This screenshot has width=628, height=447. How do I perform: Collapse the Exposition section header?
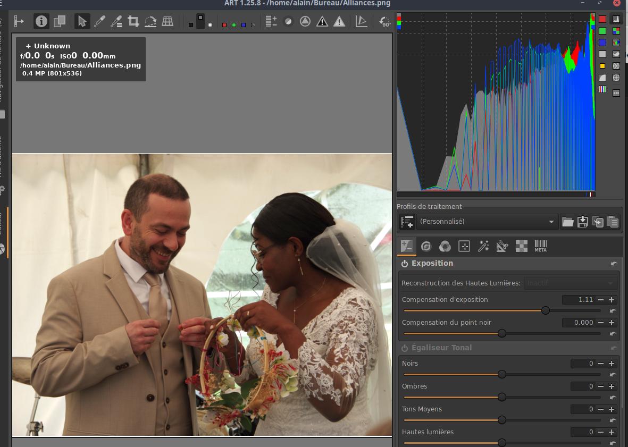click(432, 264)
